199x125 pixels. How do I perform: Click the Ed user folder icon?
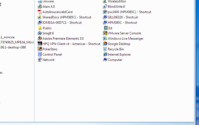tap(106, 28)
